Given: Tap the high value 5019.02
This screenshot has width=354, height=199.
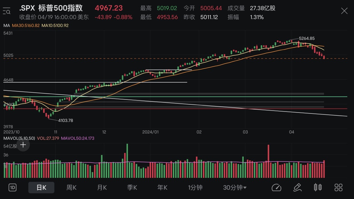Looking at the screenshot, I should click(167, 8).
